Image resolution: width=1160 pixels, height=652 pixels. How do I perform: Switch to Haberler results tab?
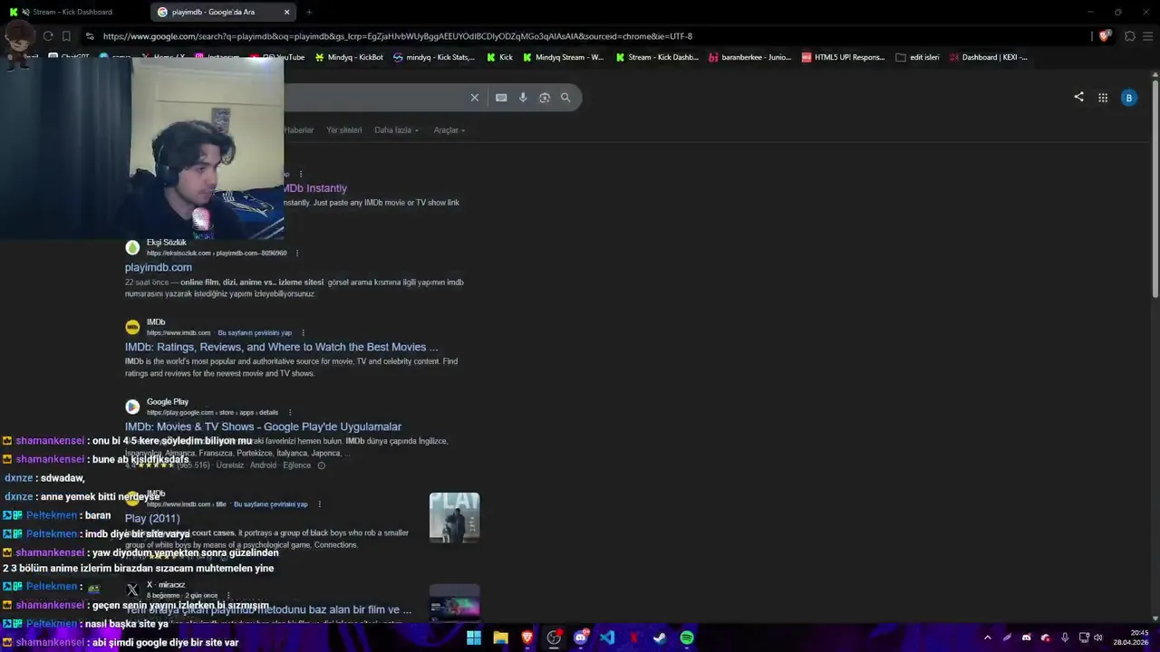(x=298, y=130)
